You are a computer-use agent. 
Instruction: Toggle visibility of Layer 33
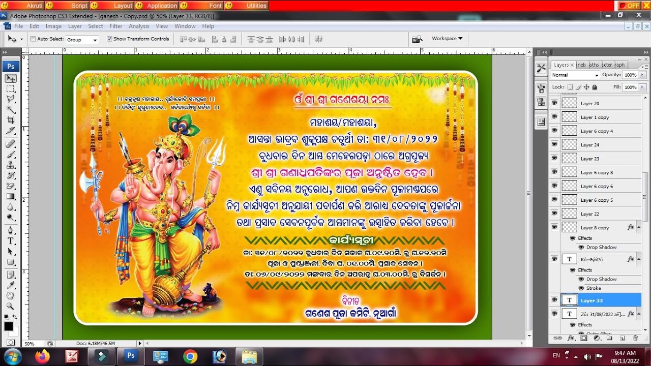(x=554, y=300)
